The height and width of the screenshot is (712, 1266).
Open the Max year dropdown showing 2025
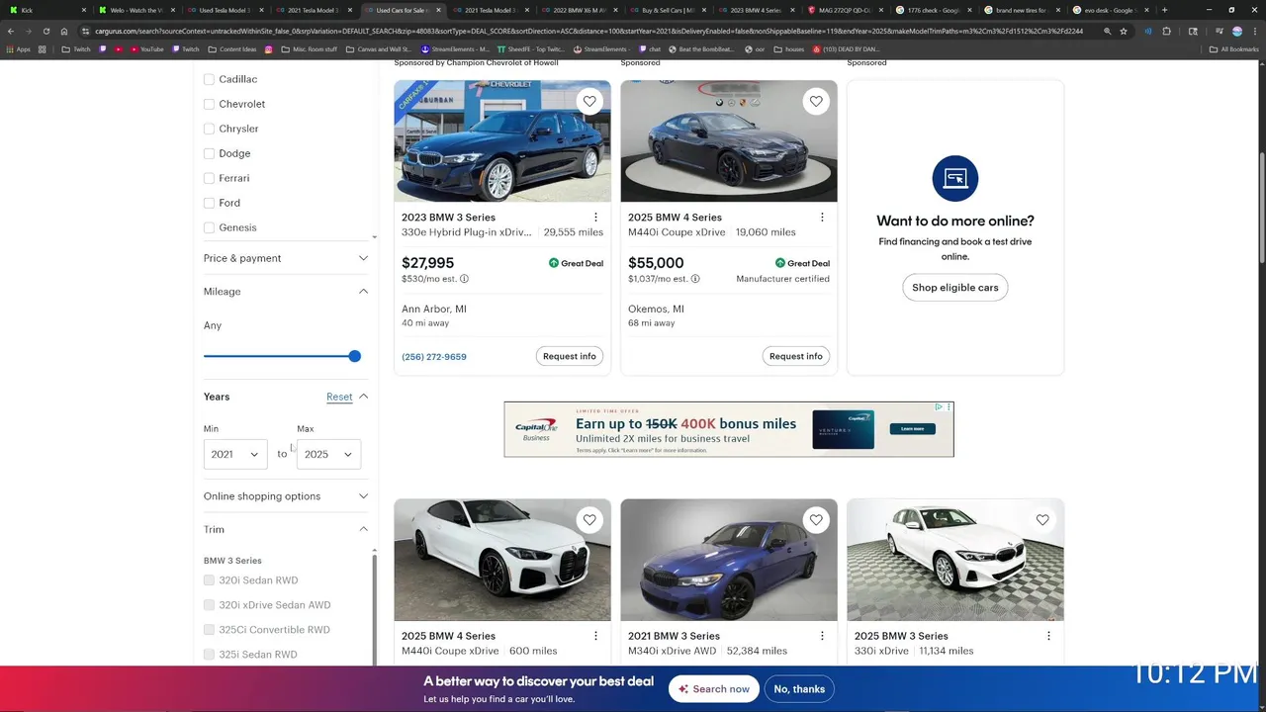pyautogui.click(x=328, y=454)
